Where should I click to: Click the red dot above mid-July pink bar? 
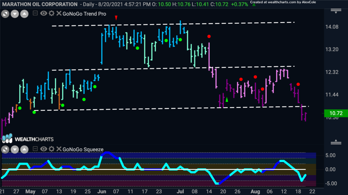tap(209, 36)
